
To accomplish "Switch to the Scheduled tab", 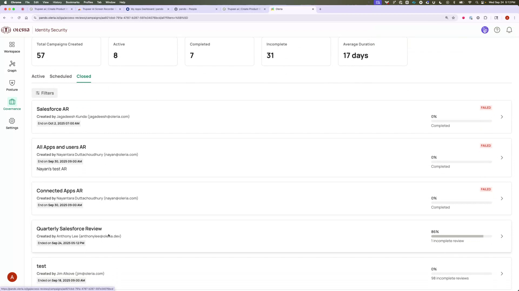I will coord(60,76).
